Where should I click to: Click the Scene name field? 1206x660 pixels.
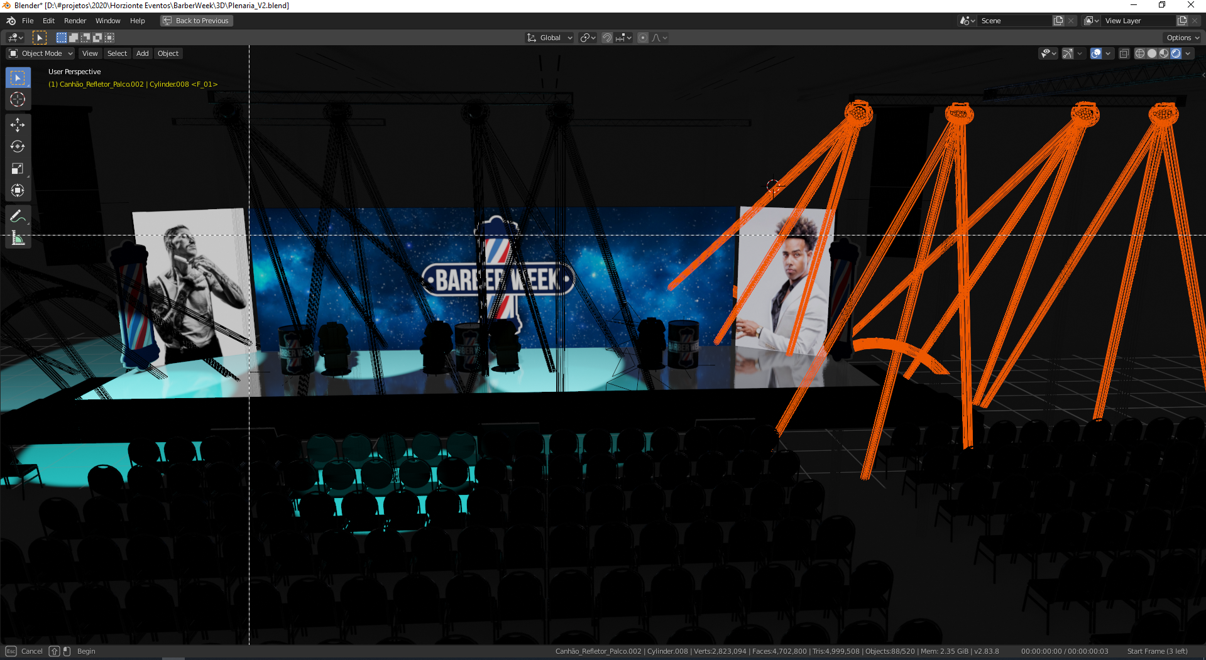1015,21
